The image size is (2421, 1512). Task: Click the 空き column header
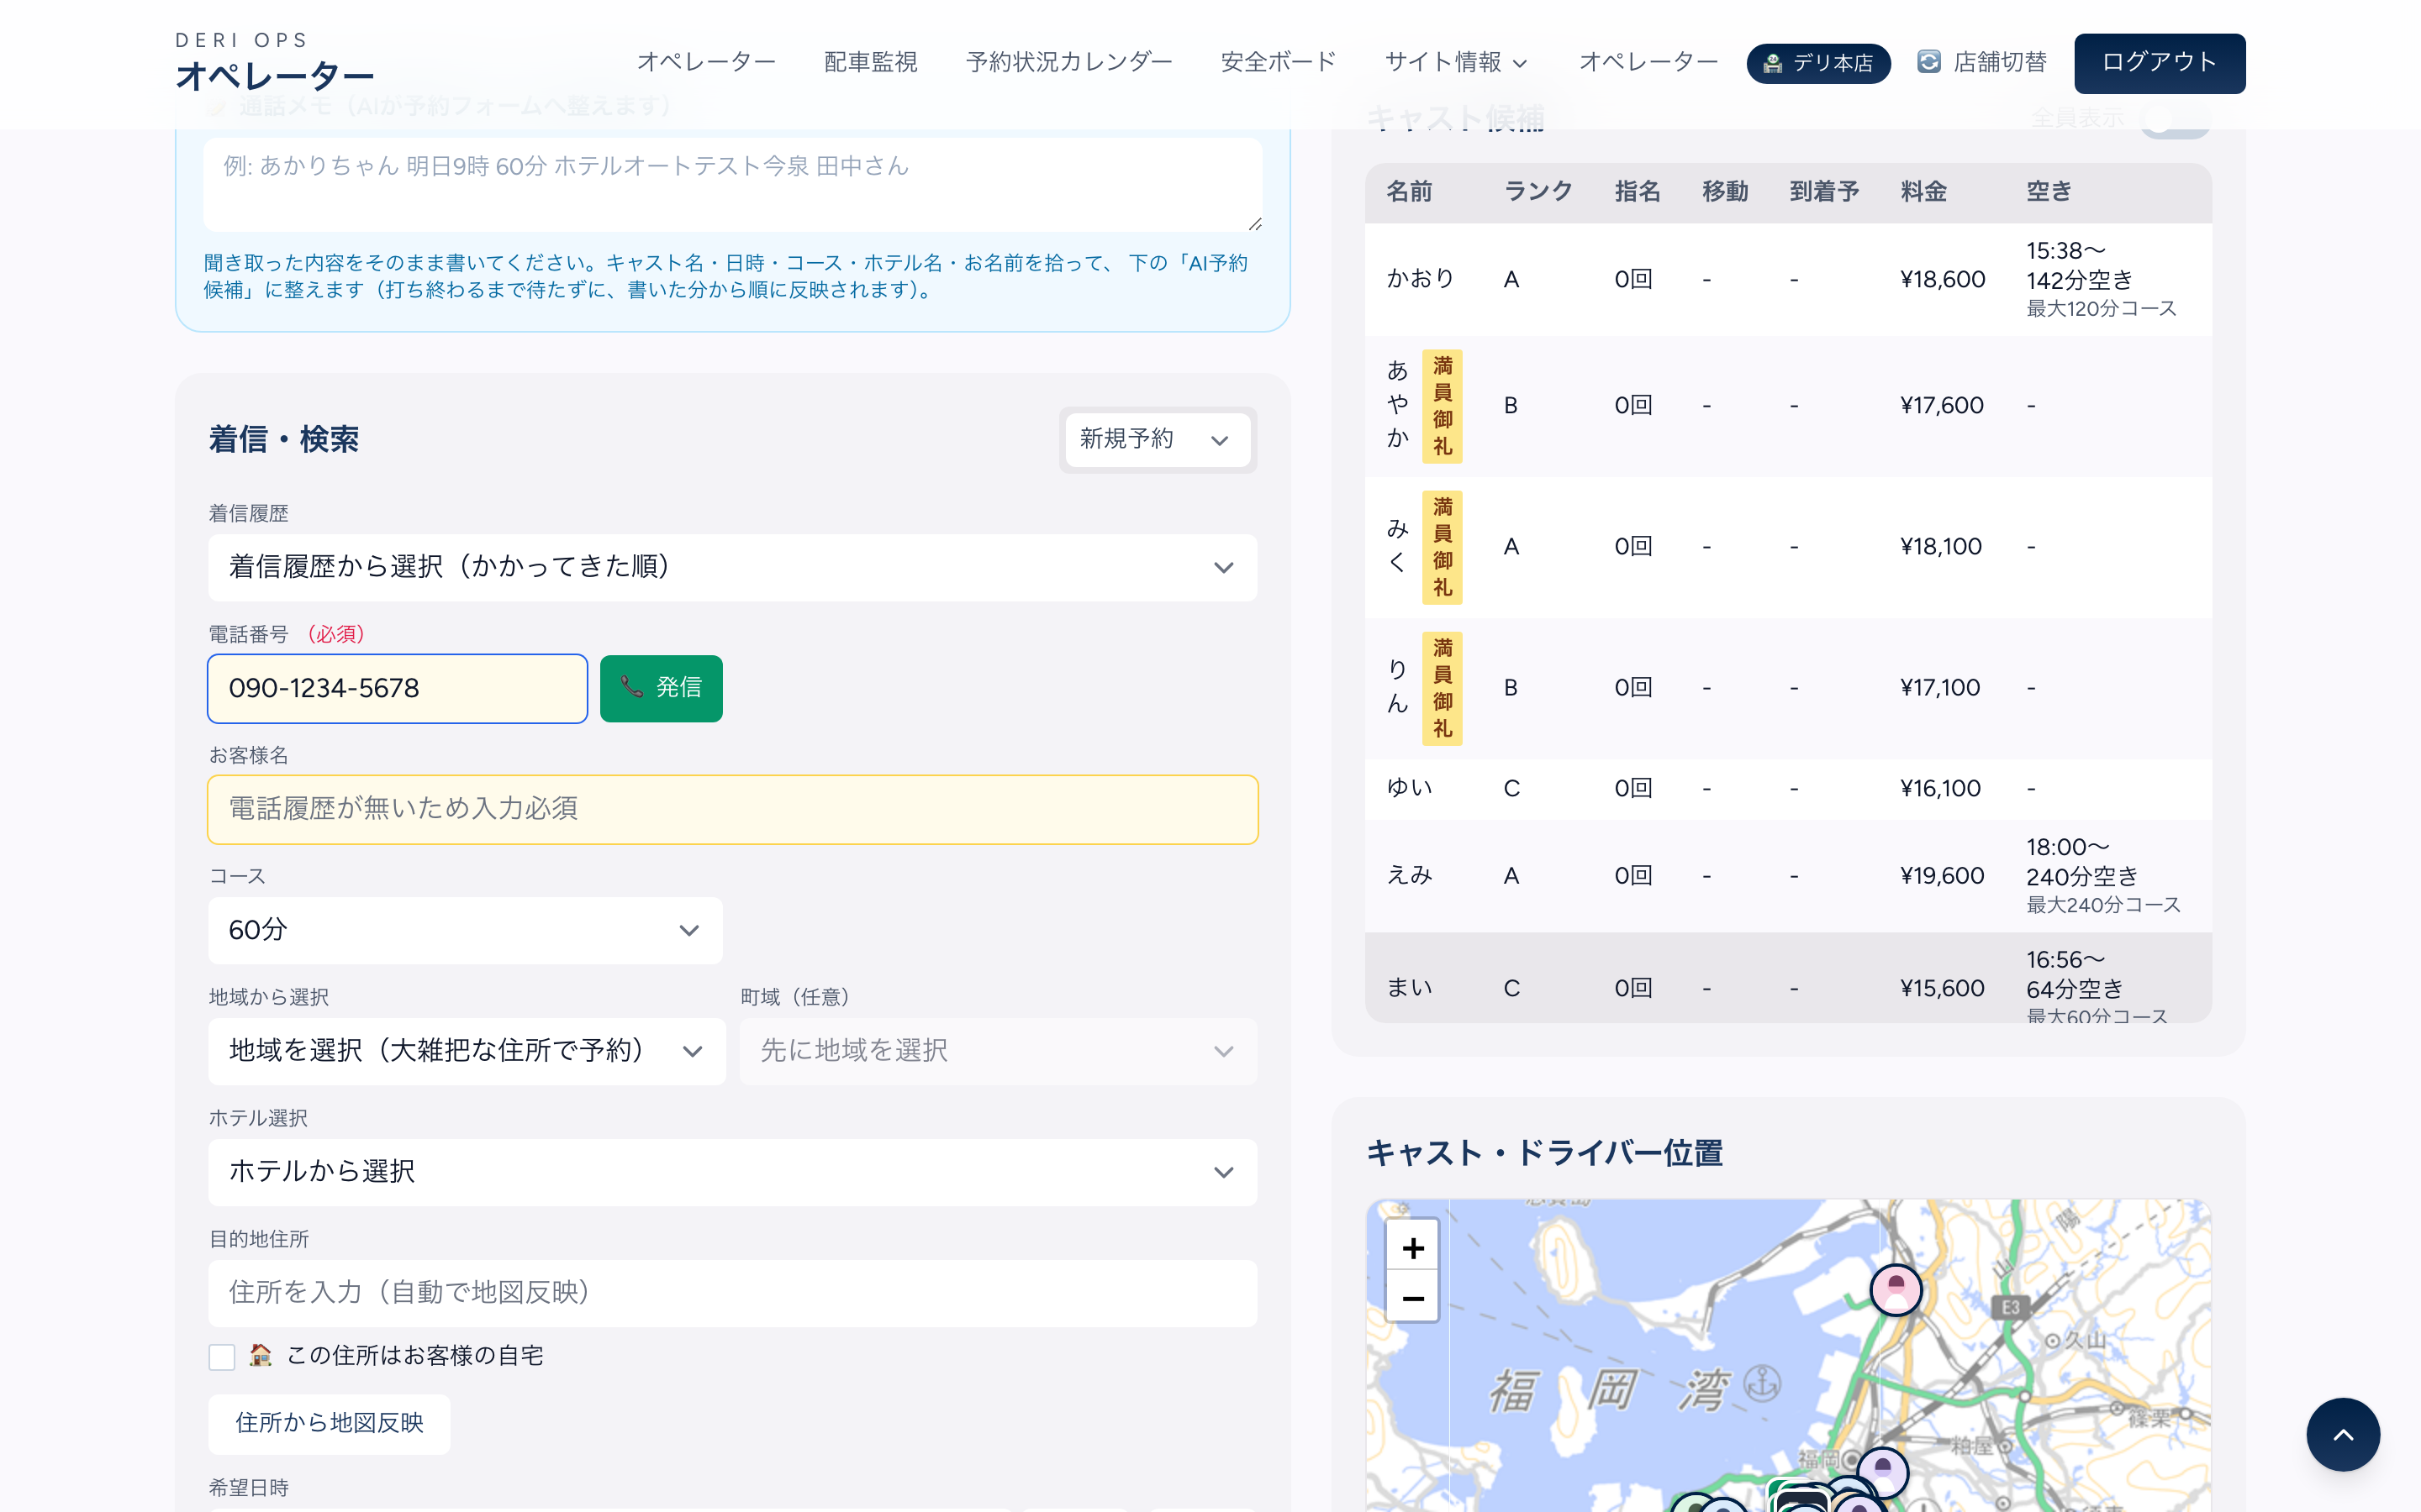(2049, 191)
